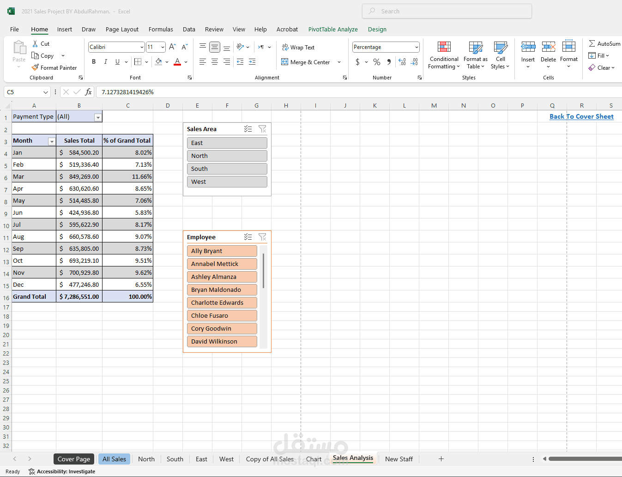The width and height of the screenshot is (622, 477).
Task: Click the Insert Function fx icon
Action: (88, 92)
